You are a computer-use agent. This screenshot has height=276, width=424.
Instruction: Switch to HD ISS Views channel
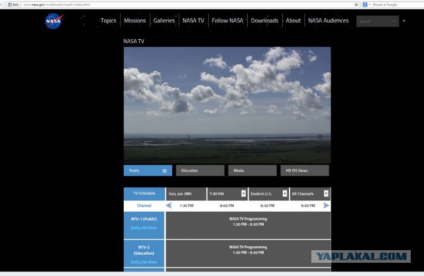tap(305, 170)
